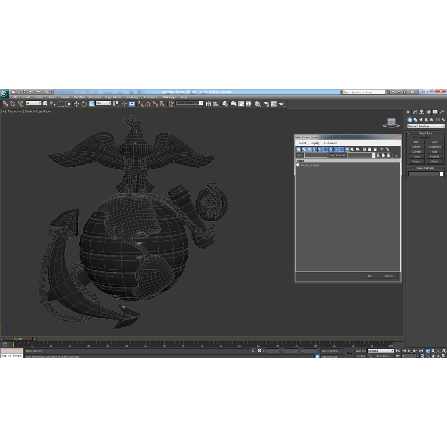Open the Modify panel tab
The width and height of the screenshot is (447, 447).
[415, 112]
